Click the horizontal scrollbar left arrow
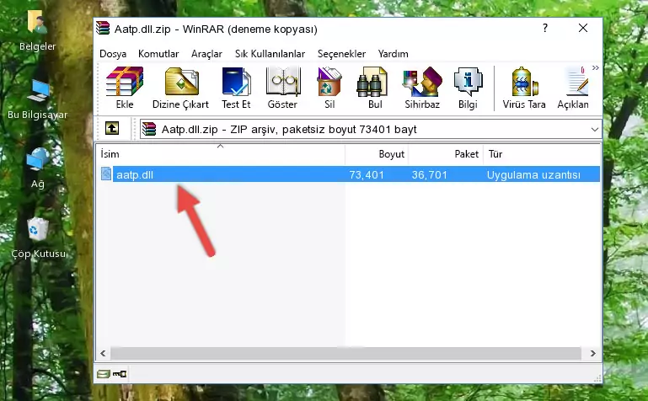 (104, 353)
